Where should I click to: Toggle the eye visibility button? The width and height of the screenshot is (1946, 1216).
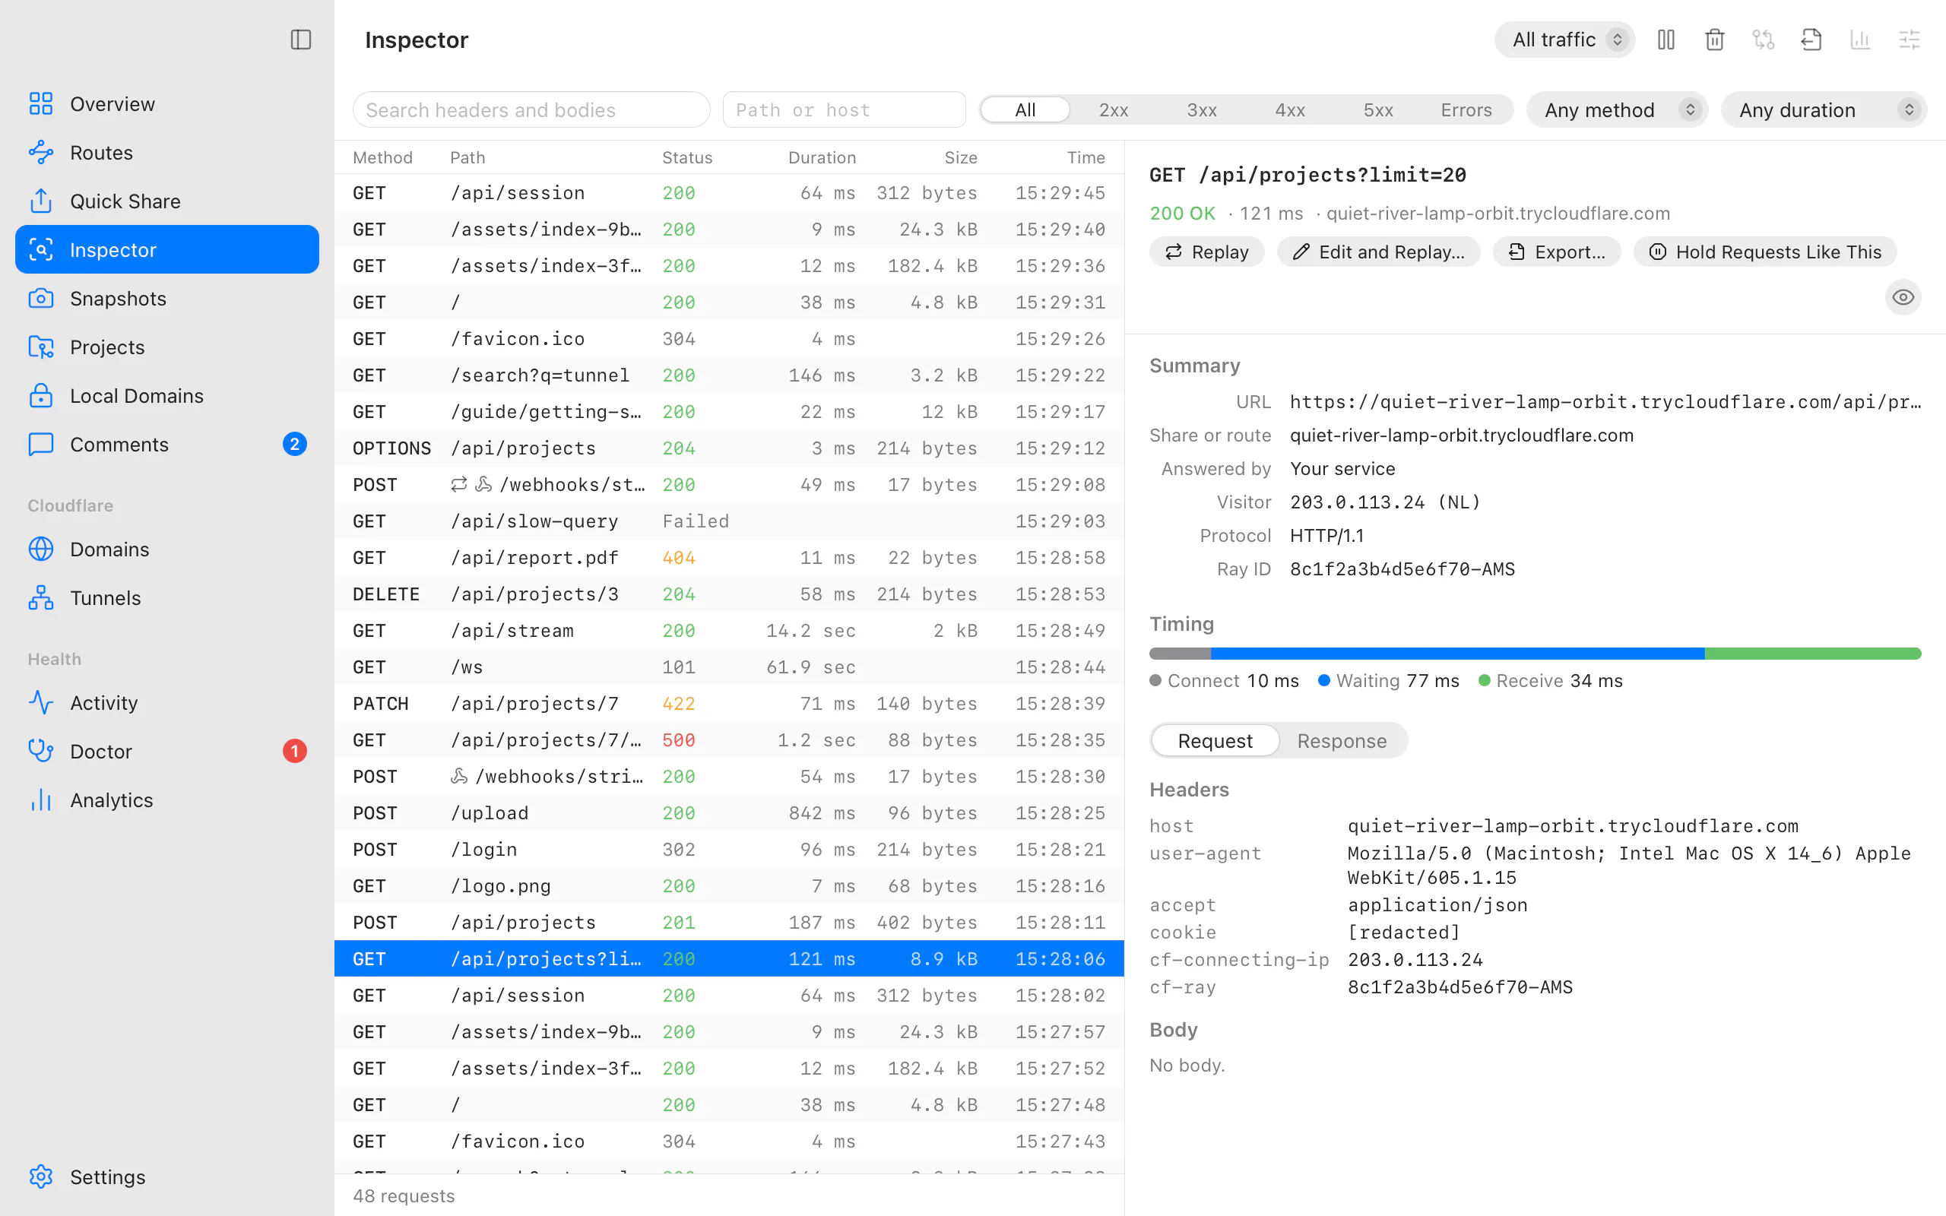(x=1903, y=298)
